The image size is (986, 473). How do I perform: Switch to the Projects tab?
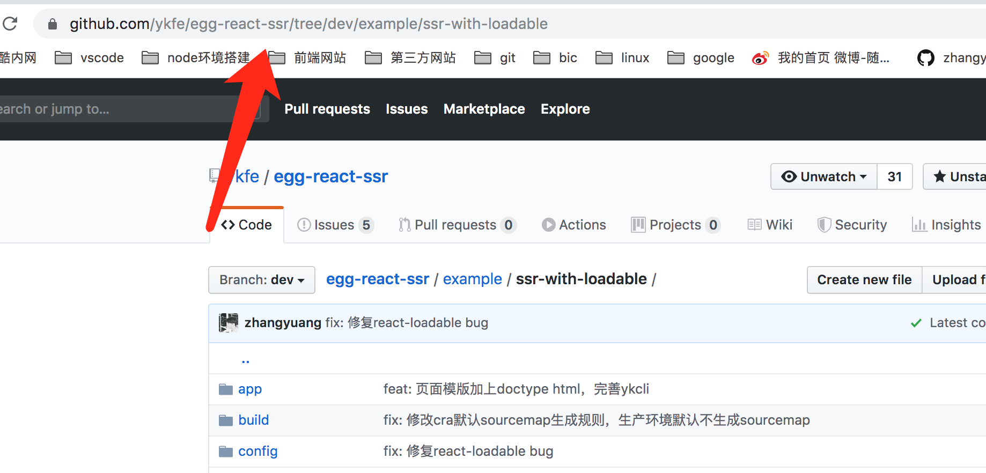[x=676, y=225]
